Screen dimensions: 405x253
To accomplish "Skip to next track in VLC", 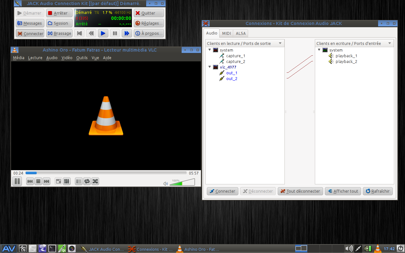I will coord(47,181).
